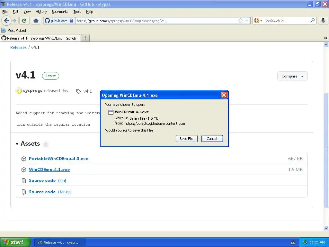Screen dimensions: 329x247
Task: Click into the DuckDuckGo search box
Action: tap(286, 21)
